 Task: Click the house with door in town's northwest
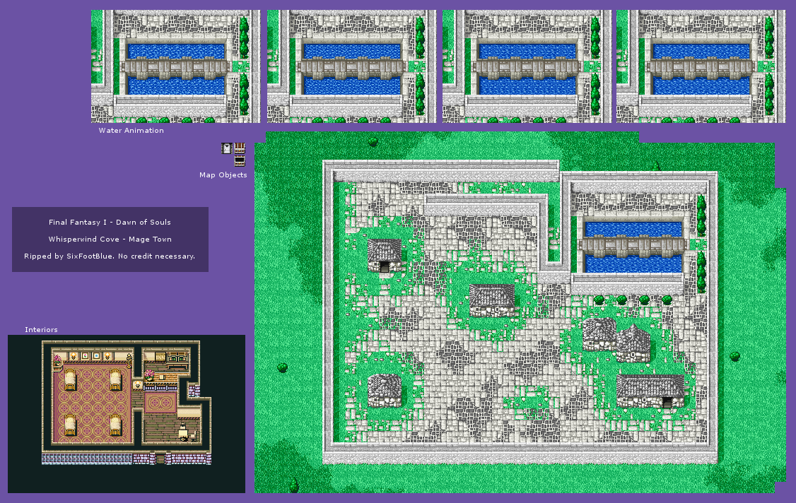click(385, 255)
